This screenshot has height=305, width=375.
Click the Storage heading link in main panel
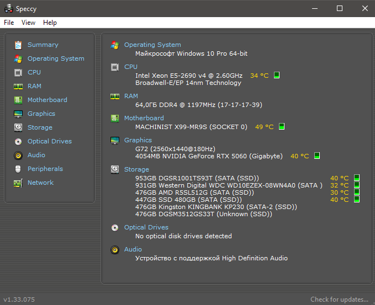coord(136,169)
